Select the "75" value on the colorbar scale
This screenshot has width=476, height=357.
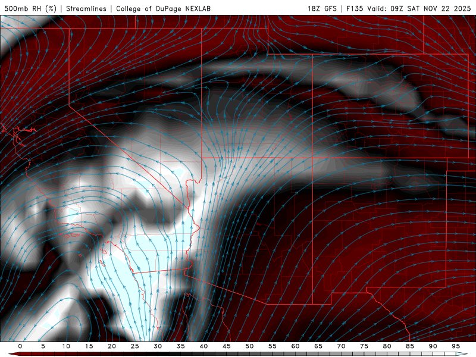pyautogui.click(x=364, y=346)
